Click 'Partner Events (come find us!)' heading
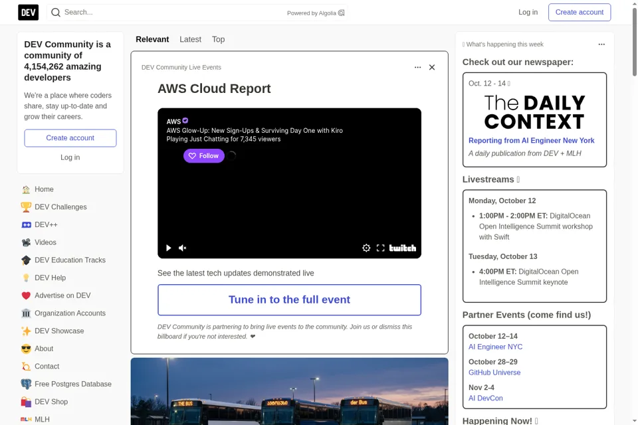The height and width of the screenshot is (425, 638). point(526,315)
